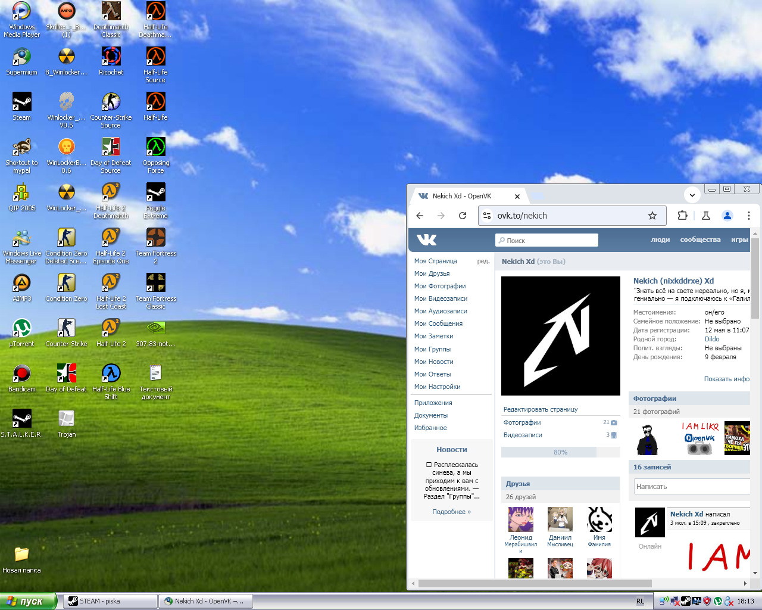Click the 80% profile completion bar
The height and width of the screenshot is (610, 762).
click(x=560, y=452)
